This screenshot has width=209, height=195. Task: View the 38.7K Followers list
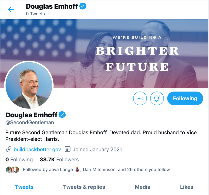(x=59, y=160)
